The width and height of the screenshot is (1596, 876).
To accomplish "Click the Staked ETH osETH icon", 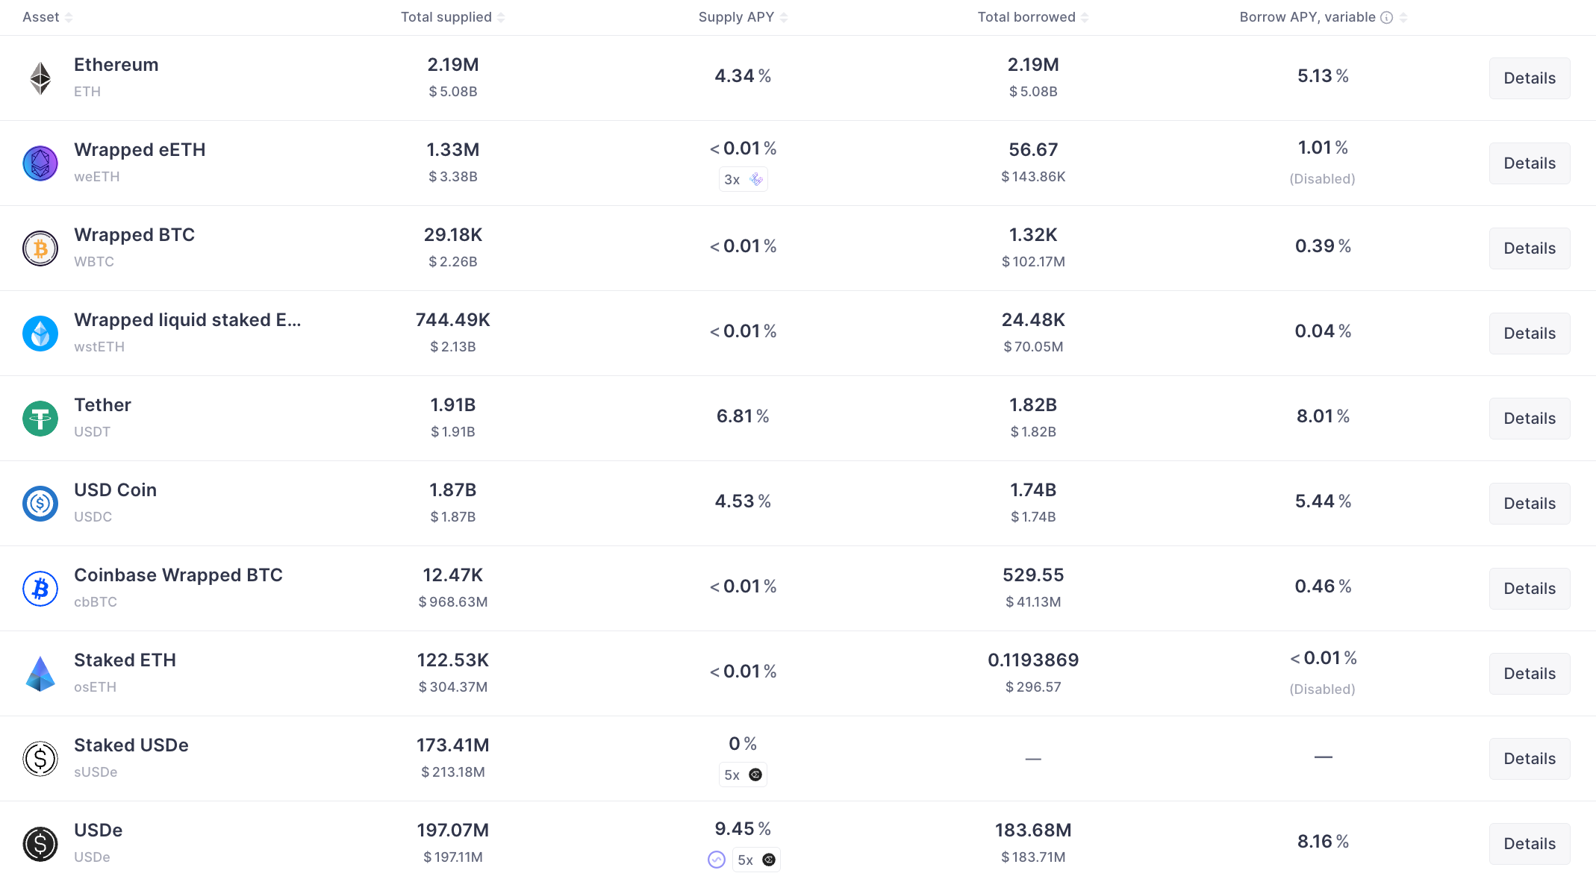I will tap(40, 673).
